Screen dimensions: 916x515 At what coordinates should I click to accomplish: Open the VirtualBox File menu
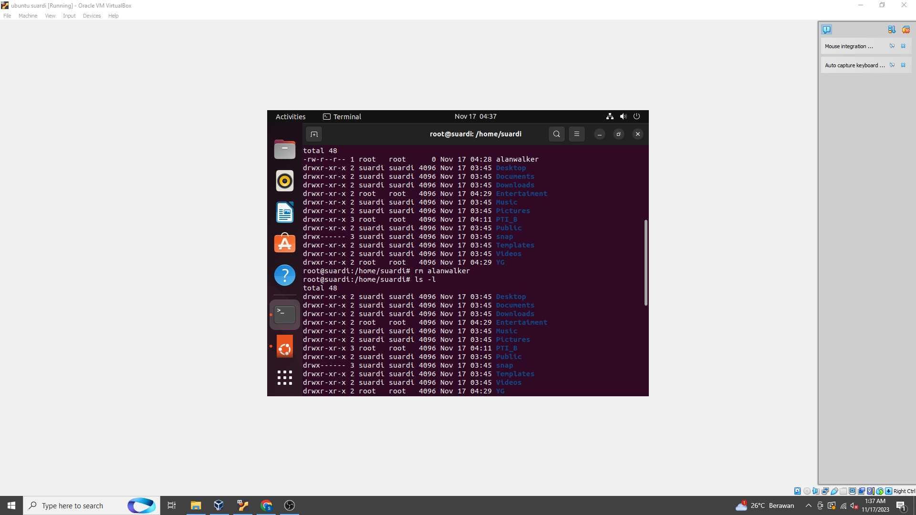7,16
